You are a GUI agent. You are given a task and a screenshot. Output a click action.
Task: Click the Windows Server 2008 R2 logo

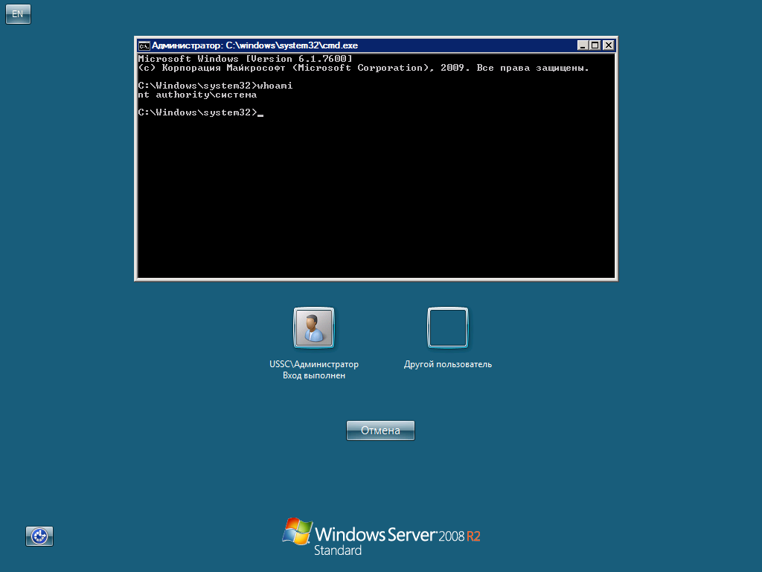click(381, 535)
